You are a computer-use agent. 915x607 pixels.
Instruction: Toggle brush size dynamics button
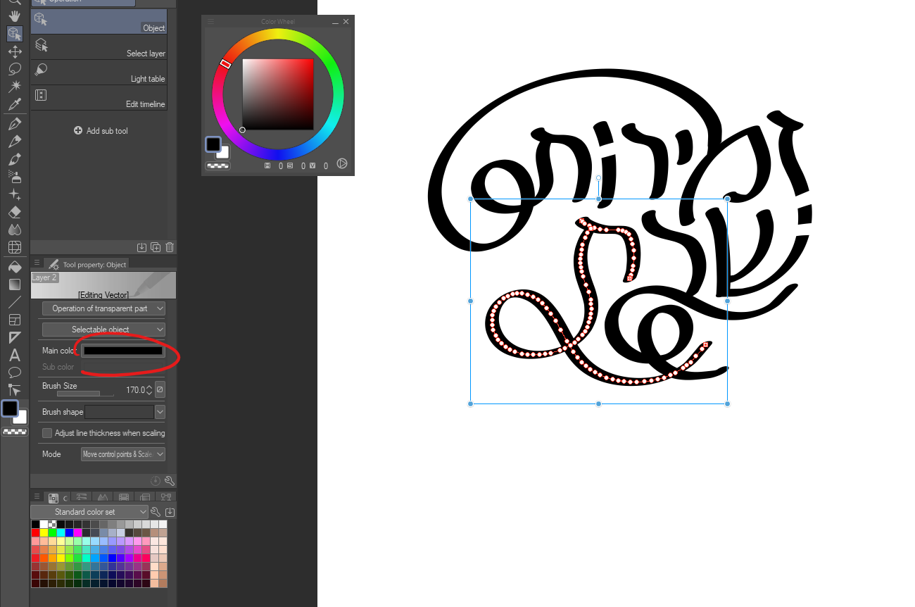[x=160, y=389]
